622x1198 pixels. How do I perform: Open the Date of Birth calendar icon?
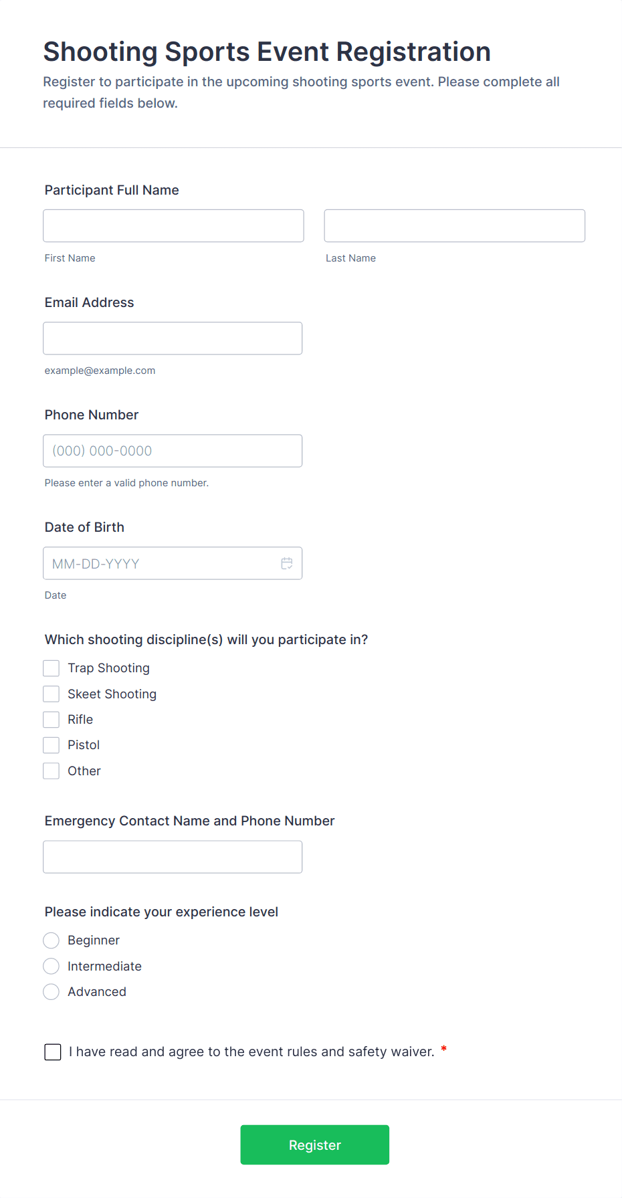287,564
